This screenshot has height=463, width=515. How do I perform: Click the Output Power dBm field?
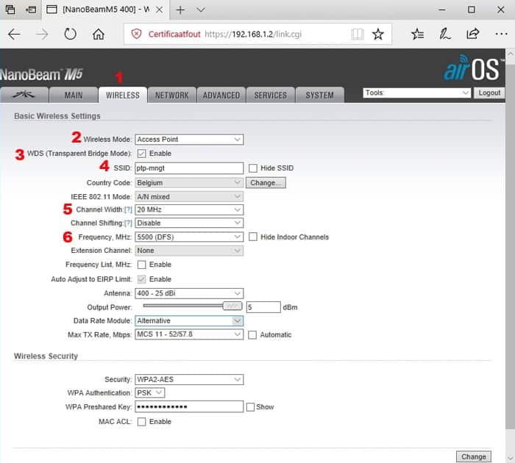click(263, 307)
